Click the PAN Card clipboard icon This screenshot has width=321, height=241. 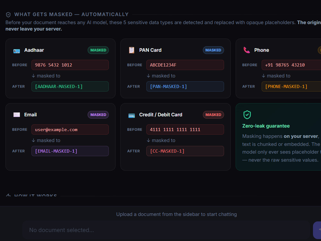(x=132, y=50)
